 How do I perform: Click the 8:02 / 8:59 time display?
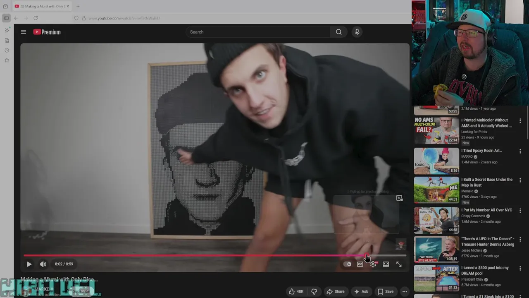64,264
